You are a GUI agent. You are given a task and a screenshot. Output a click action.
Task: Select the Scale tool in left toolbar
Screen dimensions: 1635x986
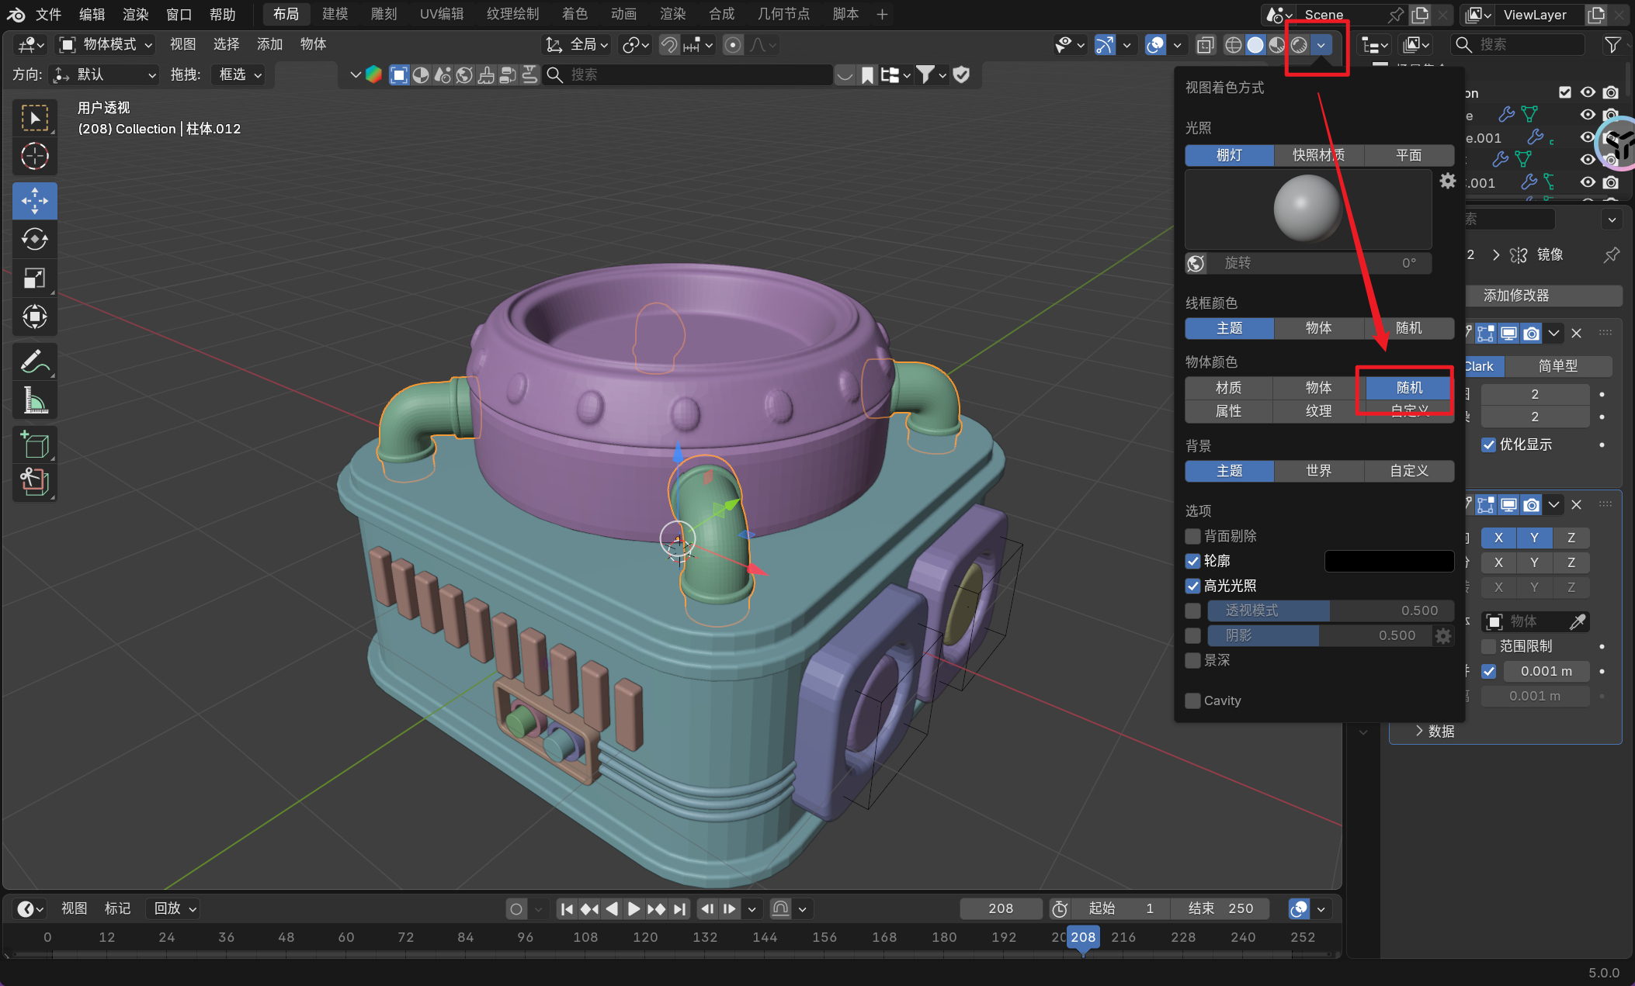pyautogui.click(x=34, y=278)
